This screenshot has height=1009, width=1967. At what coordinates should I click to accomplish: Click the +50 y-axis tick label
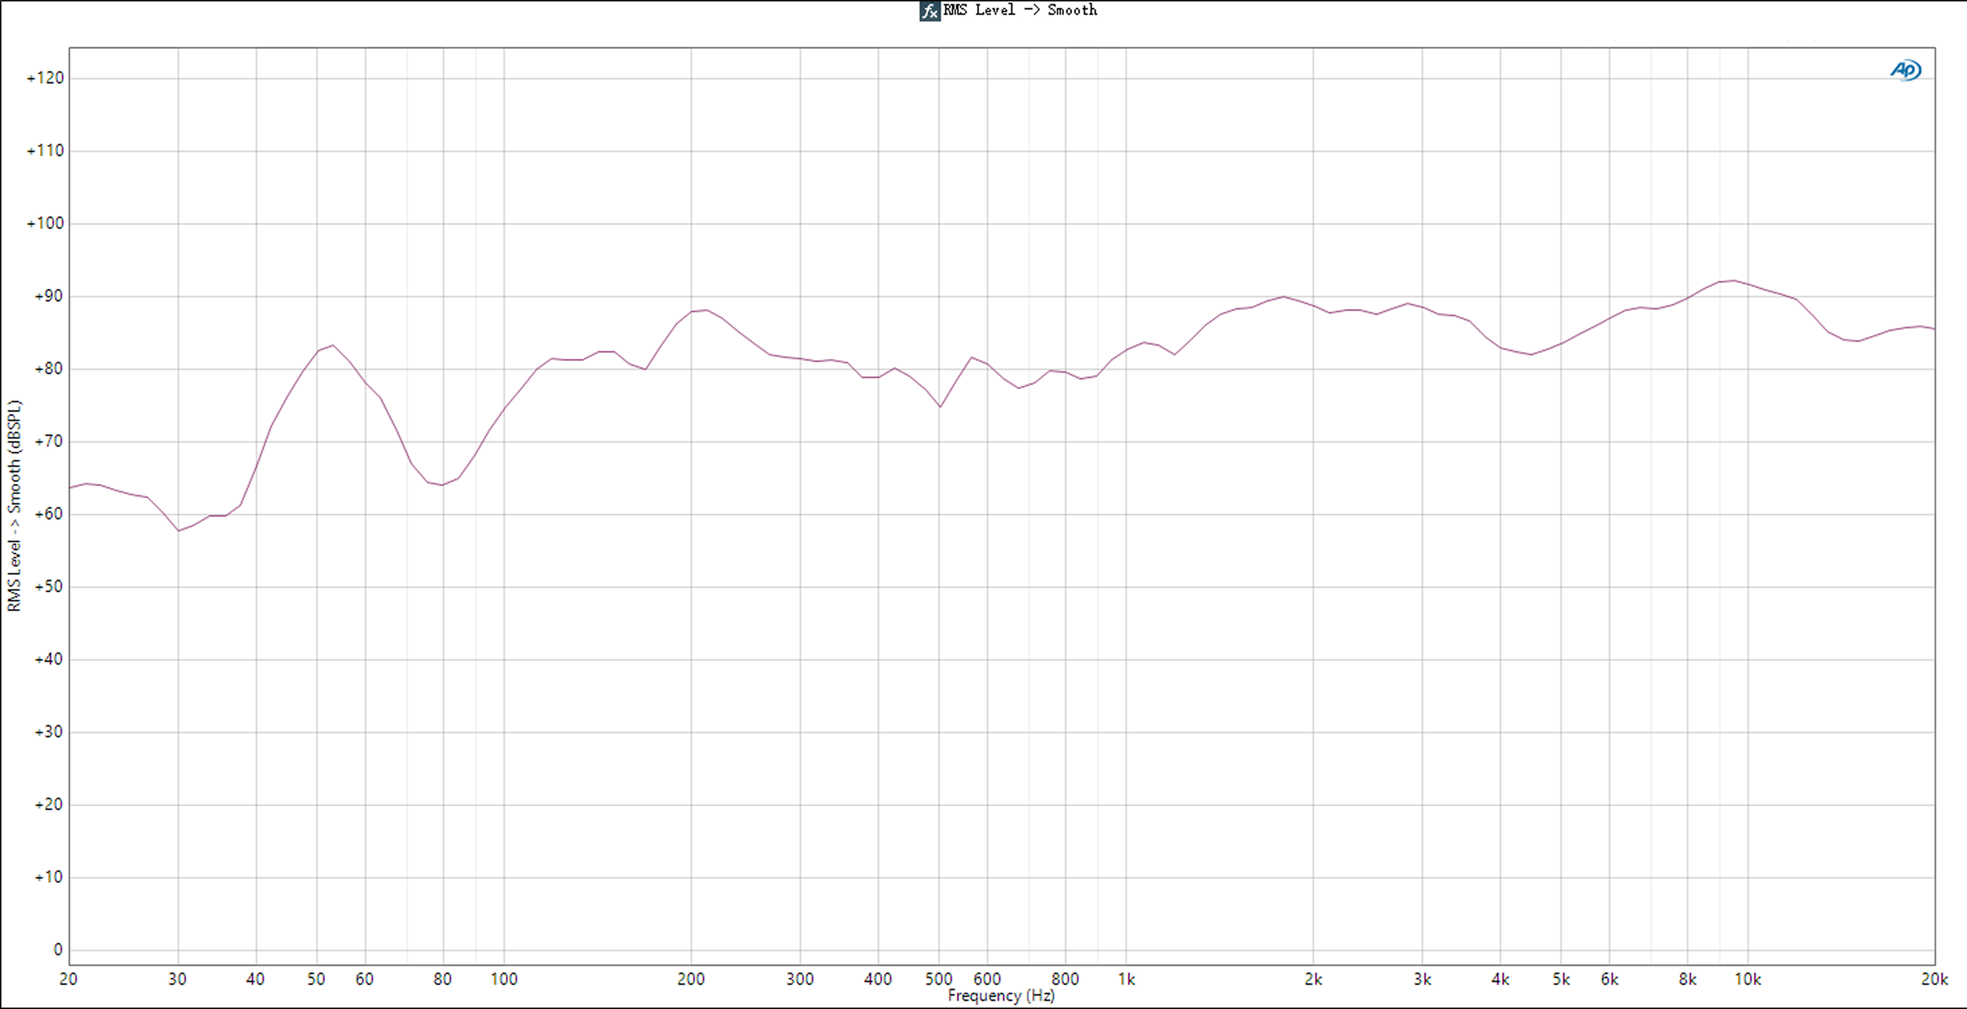(48, 587)
